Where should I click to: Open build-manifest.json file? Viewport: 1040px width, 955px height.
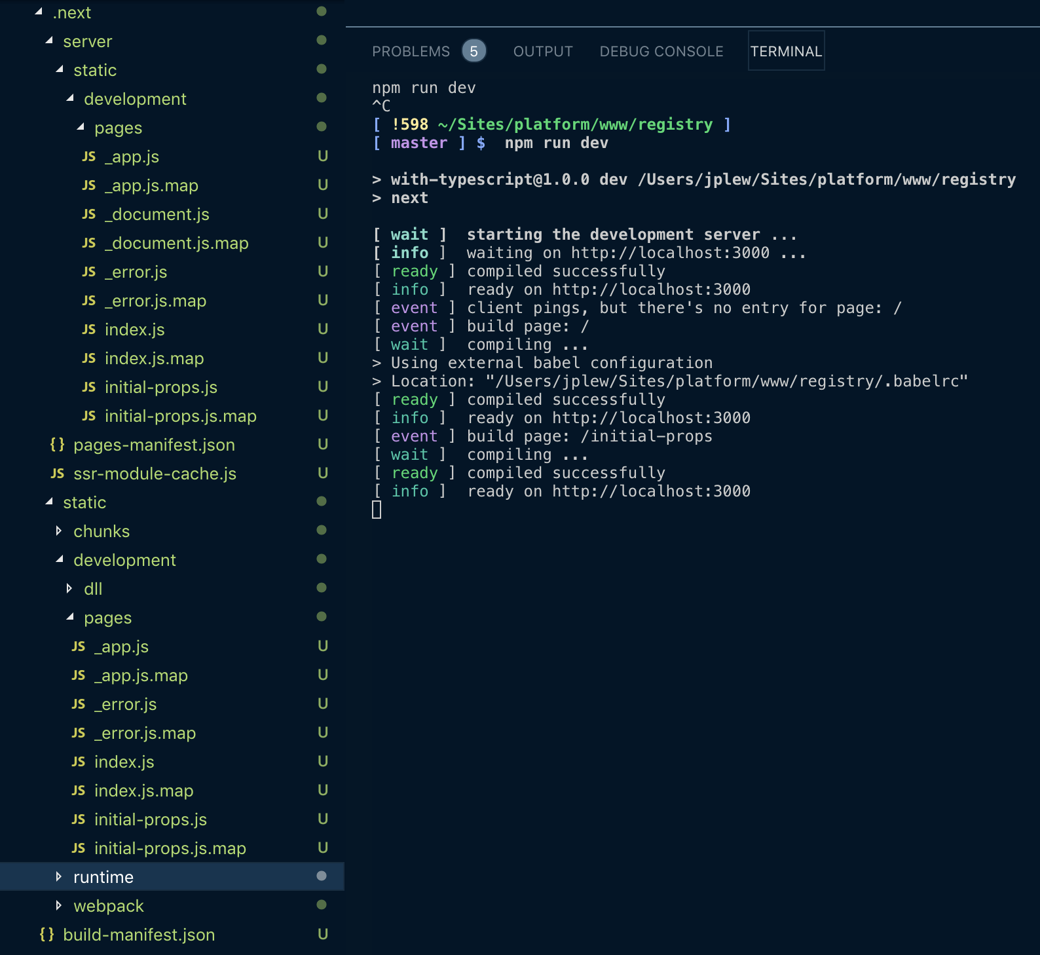point(139,935)
